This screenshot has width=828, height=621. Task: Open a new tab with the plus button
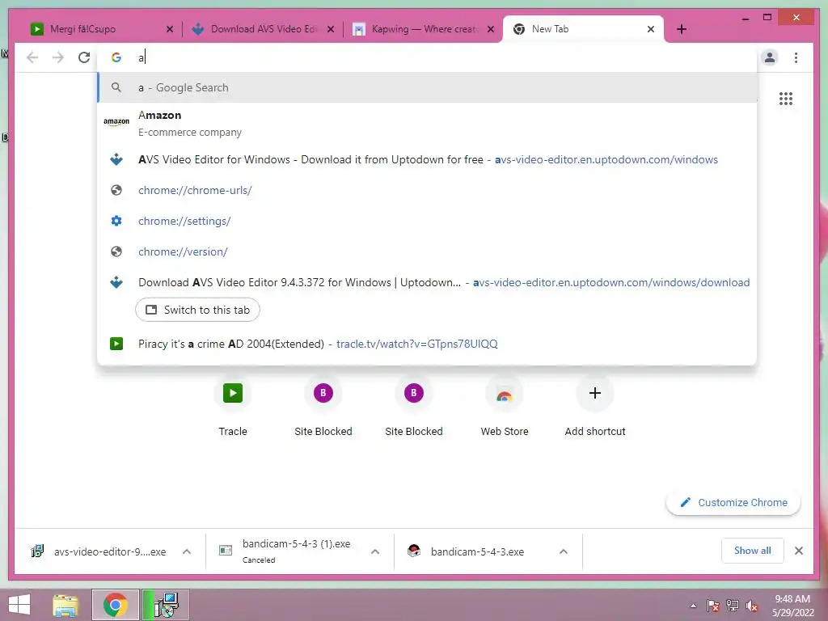[x=681, y=29]
